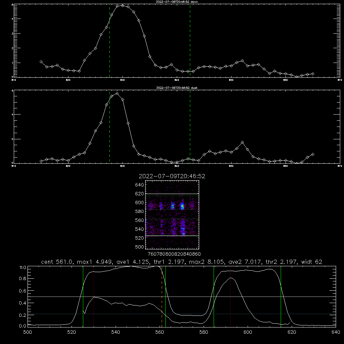Screen dimensions: 344x344
Task: Click the heatmap y-axis label 500
Action: tap(139, 247)
